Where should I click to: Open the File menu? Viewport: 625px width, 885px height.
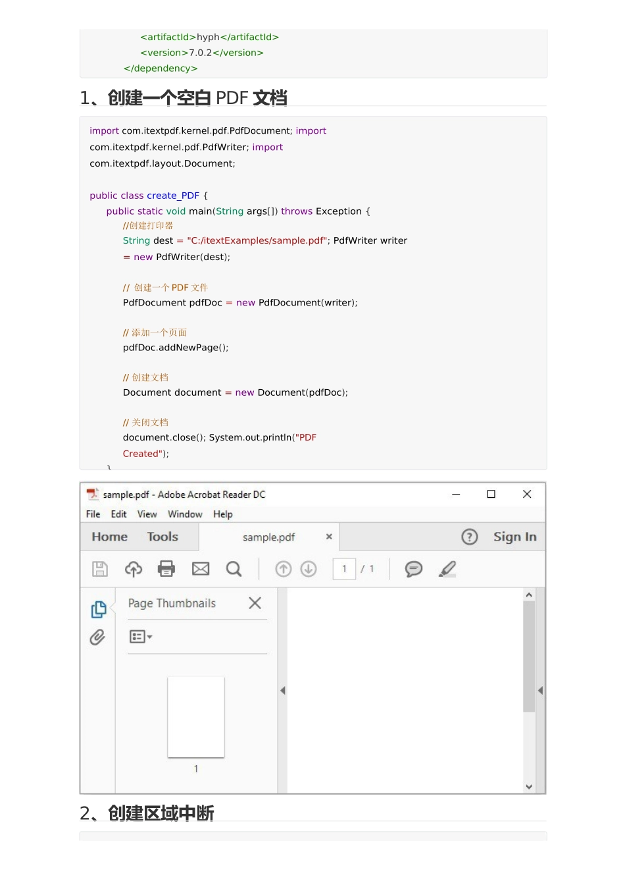point(93,514)
